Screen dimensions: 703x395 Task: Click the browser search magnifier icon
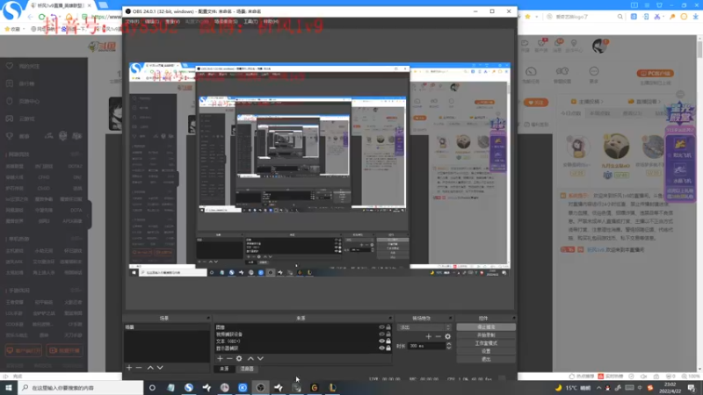[620, 17]
